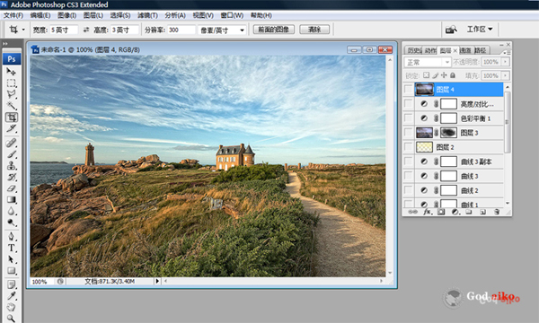Open the 滤镜(T) menu
This screenshot has width=539, height=323.
tap(147, 15)
